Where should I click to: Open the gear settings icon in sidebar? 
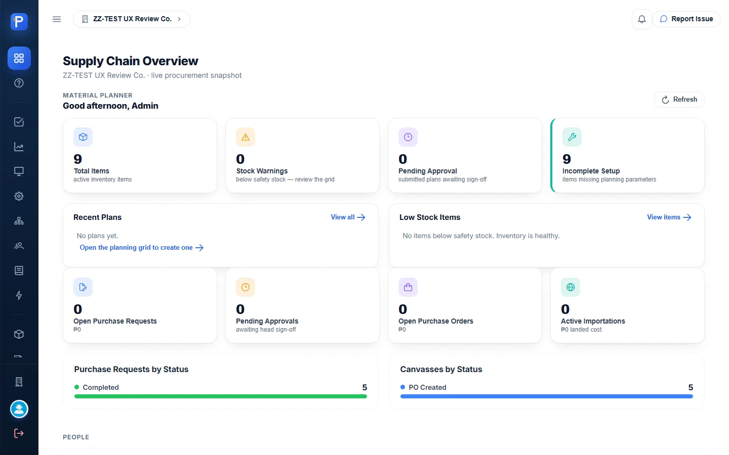(x=19, y=196)
